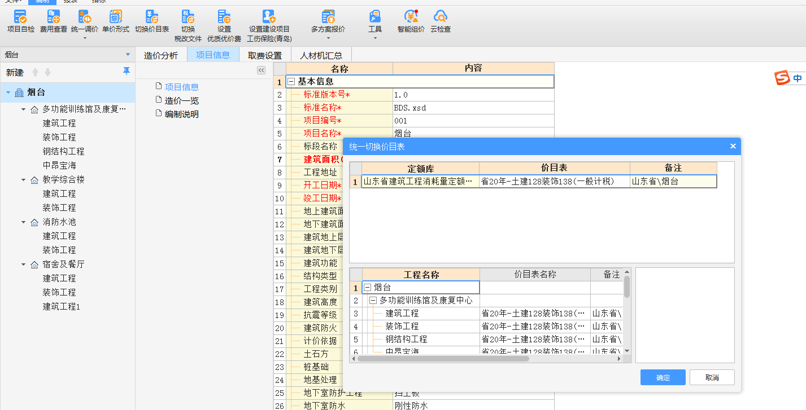Open the 费用查看 tool
The height and width of the screenshot is (410, 806).
pyautogui.click(x=53, y=21)
